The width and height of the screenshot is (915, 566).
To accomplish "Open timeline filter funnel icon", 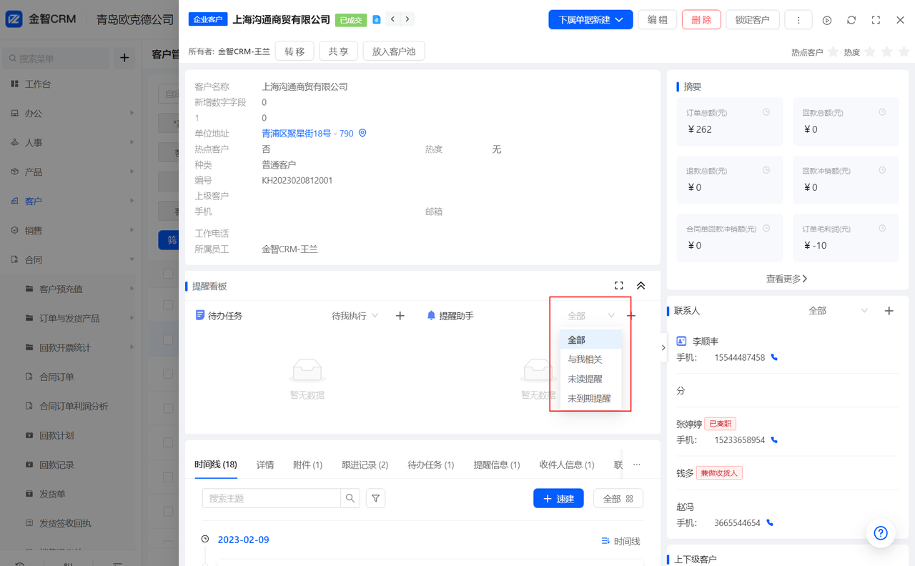I will point(376,498).
